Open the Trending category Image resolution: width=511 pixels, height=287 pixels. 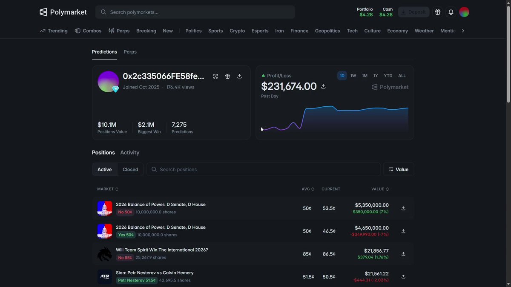pos(54,31)
